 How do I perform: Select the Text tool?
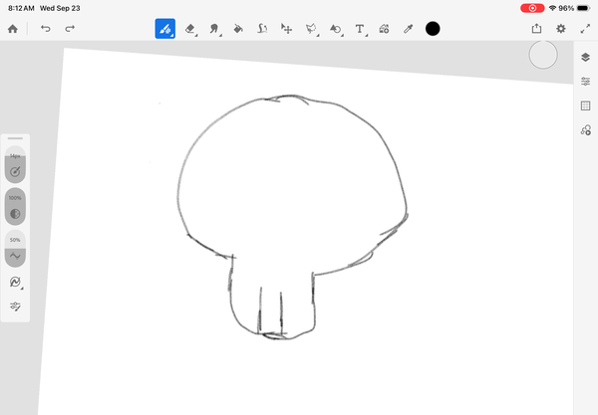(x=360, y=29)
